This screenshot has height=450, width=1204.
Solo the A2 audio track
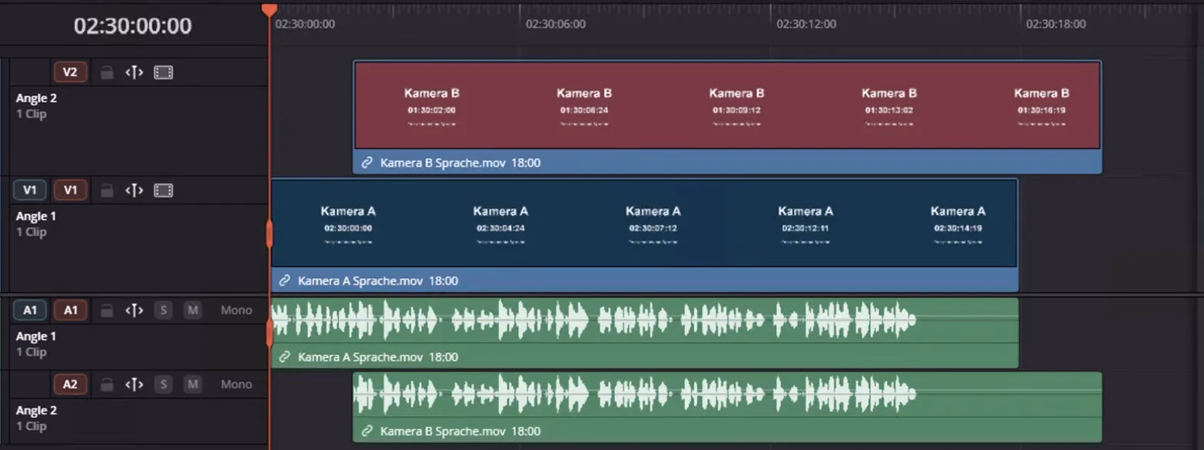coord(163,384)
